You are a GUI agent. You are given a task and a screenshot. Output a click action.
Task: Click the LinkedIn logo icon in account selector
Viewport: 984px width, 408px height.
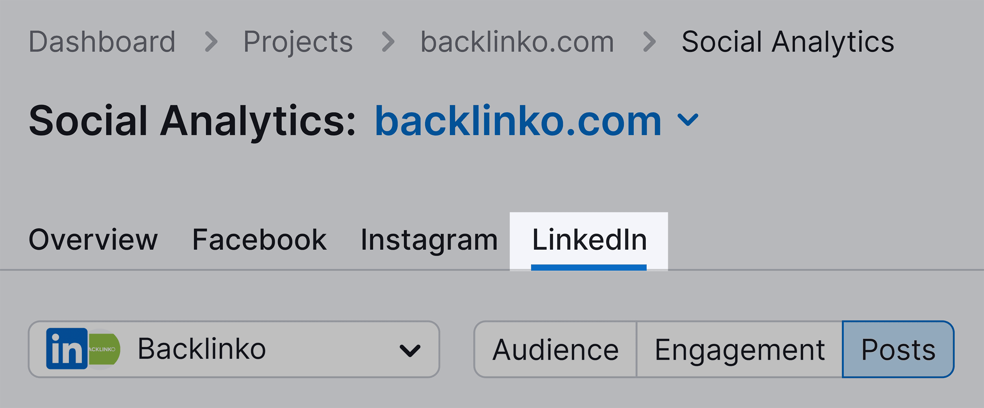(67, 349)
